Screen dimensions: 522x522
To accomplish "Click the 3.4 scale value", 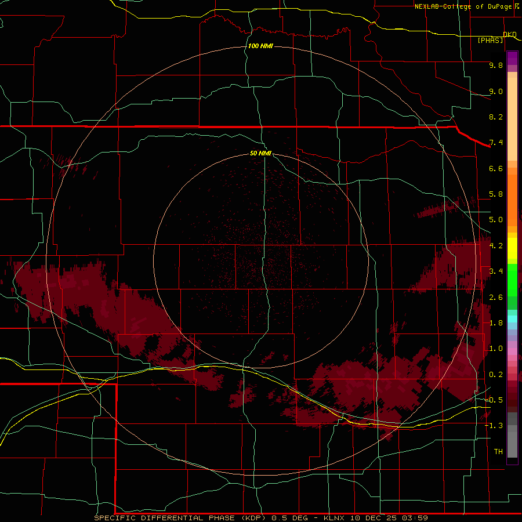I will (x=496, y=271).
